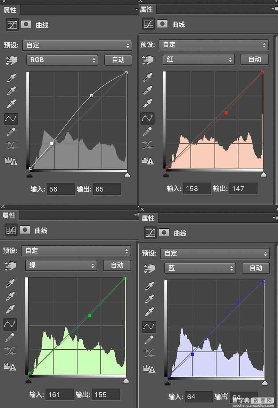
Task: Click the histogram warning icon in the 蓝 panel
Action: click(x=149, y=368)
